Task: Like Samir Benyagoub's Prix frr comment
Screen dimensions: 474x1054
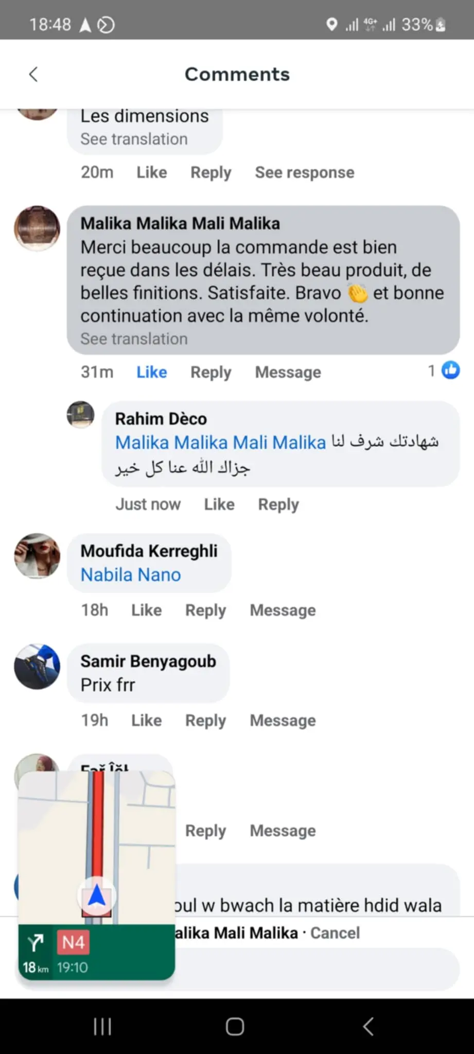Action: point(146,721)
